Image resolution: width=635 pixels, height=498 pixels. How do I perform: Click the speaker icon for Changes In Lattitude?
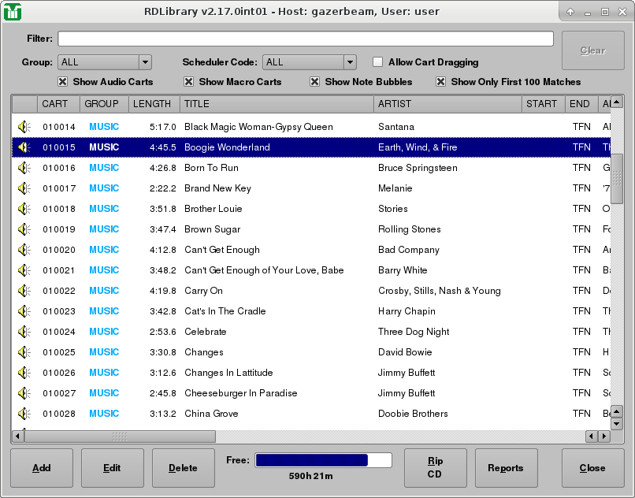24,373
